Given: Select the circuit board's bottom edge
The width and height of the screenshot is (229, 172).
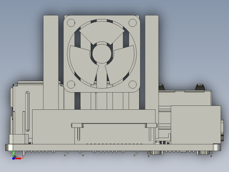Looking at the screenshot, I should tap(113, 148).
